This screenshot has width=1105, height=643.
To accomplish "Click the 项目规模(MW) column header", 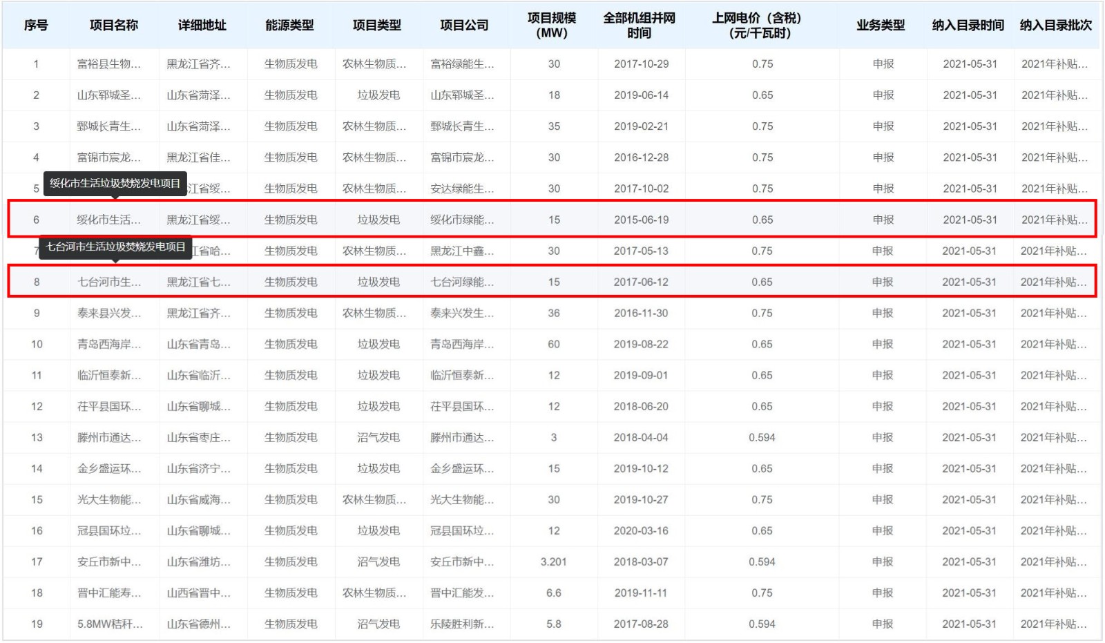I will tap(552, 26).
